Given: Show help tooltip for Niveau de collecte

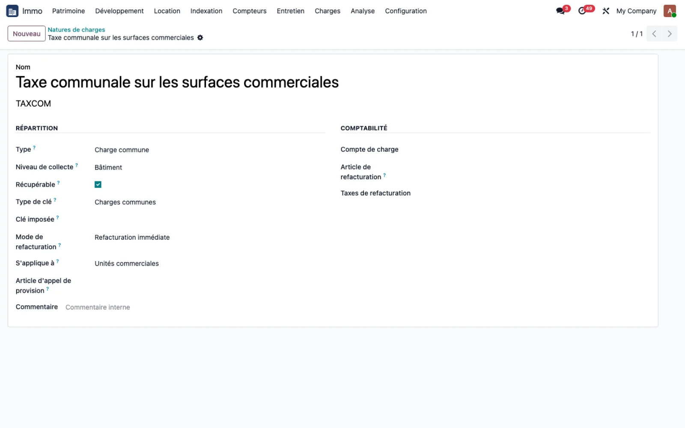Looking at the screenshot, I should pos(77,165).
